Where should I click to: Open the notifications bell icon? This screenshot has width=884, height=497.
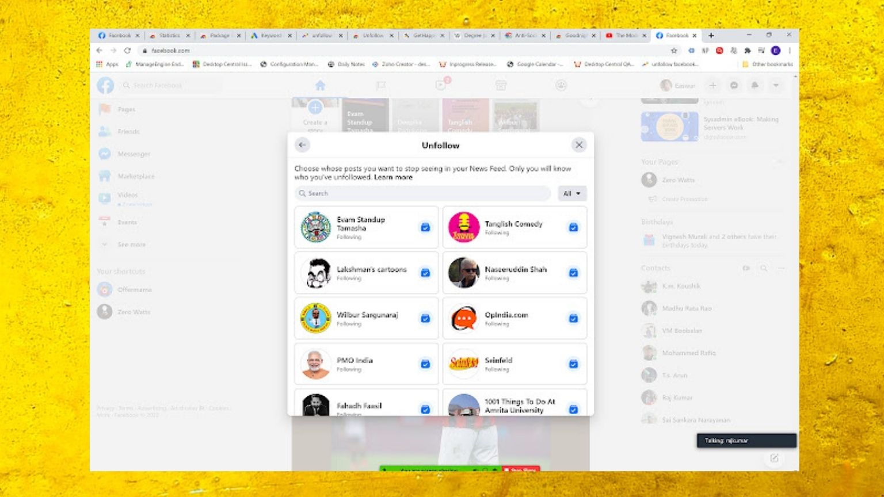point(755,85)
